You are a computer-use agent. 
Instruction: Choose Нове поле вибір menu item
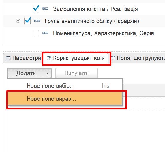(65, 86)
